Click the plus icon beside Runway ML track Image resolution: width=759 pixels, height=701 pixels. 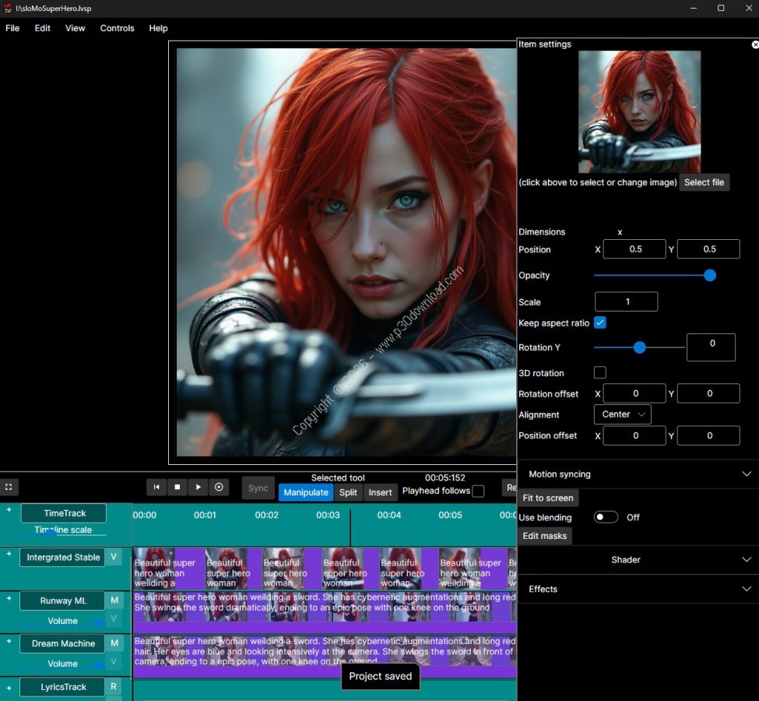9,598
